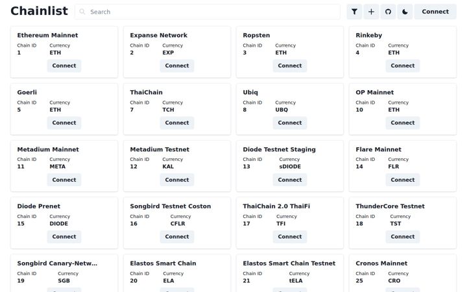Click chain ID 25 value
The image size is (467, 292).
coord(359,281)
